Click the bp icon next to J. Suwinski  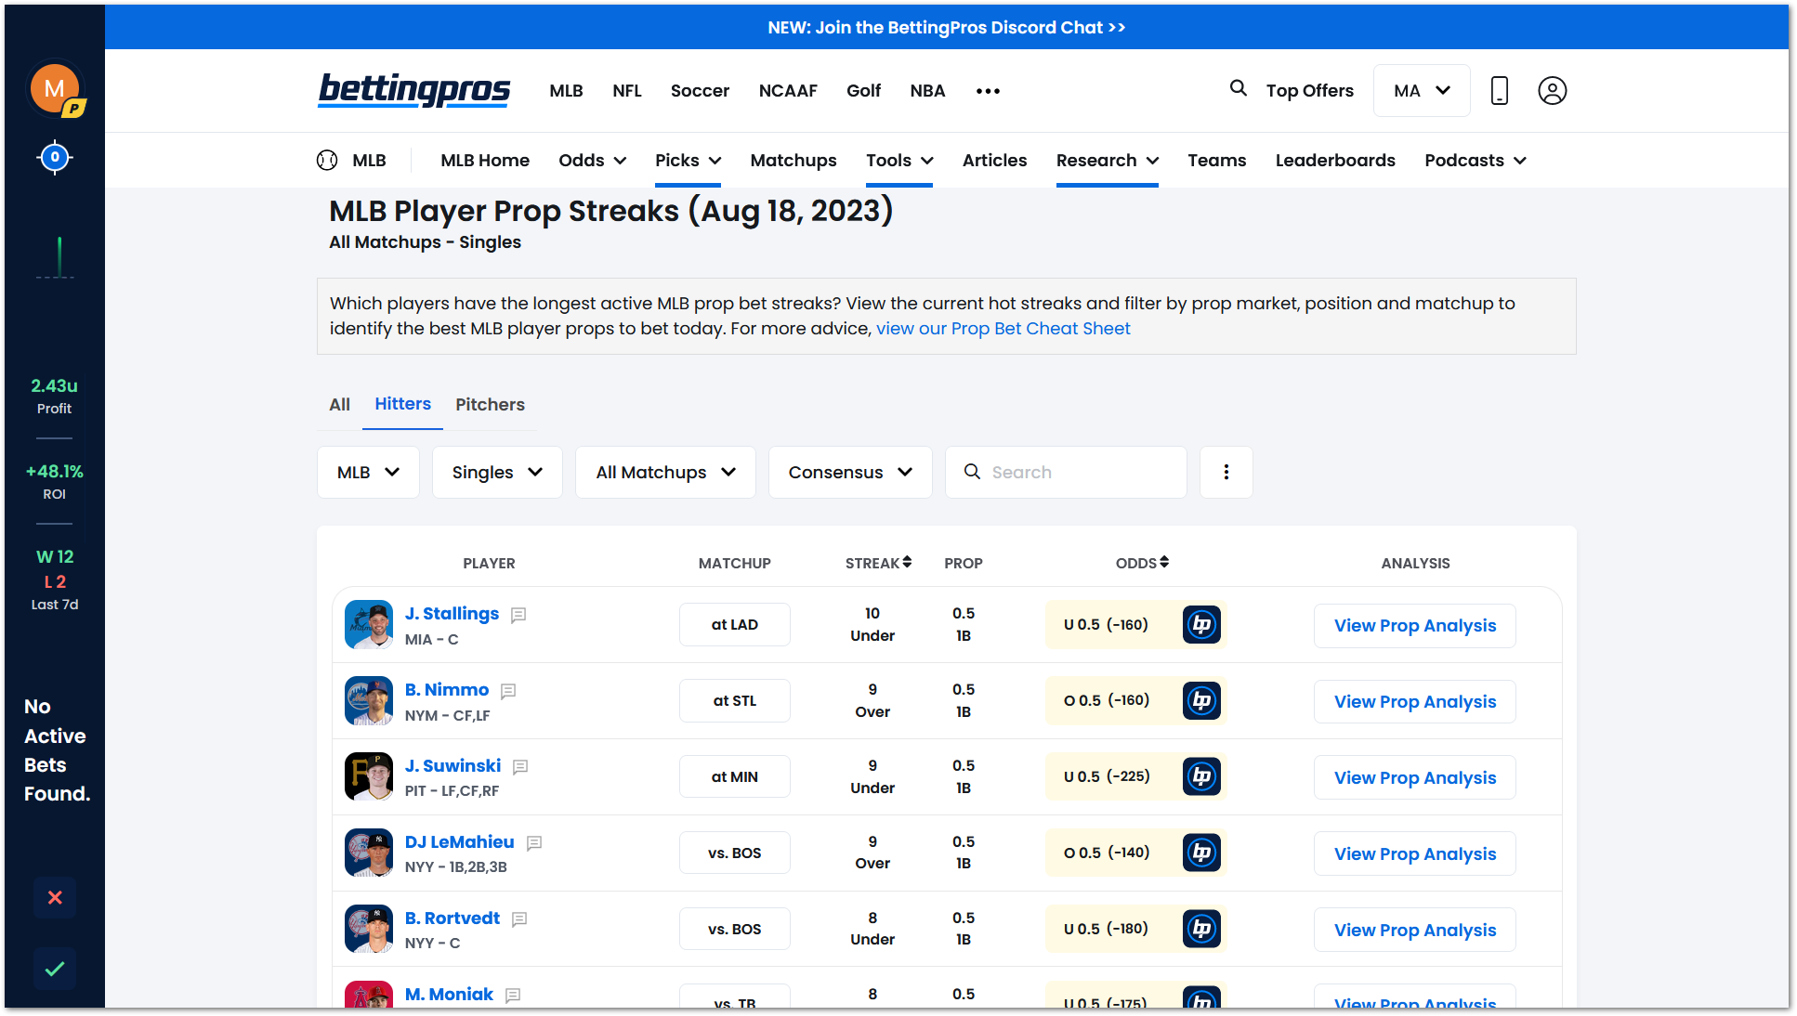(1202, 775)
